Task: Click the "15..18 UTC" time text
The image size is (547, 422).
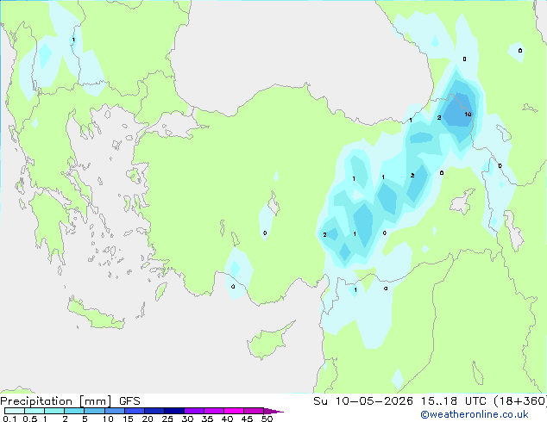Action: (x=454, y=401)
